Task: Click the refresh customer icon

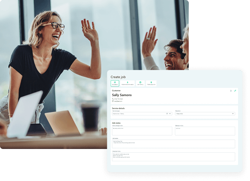Action: [231, 91]
